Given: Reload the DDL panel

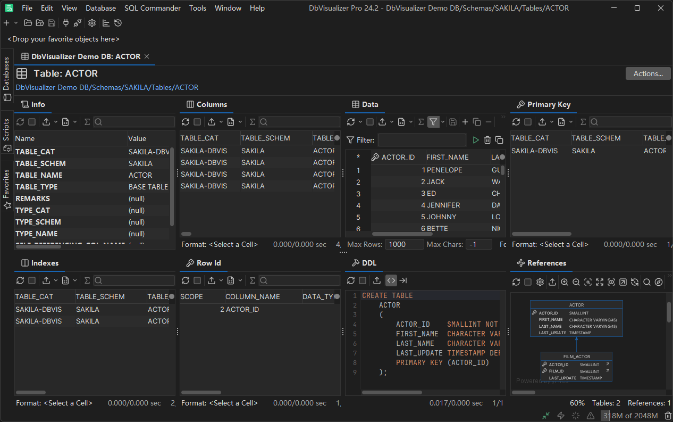Looking at the screenshot, I should click(x=350, y=280).
